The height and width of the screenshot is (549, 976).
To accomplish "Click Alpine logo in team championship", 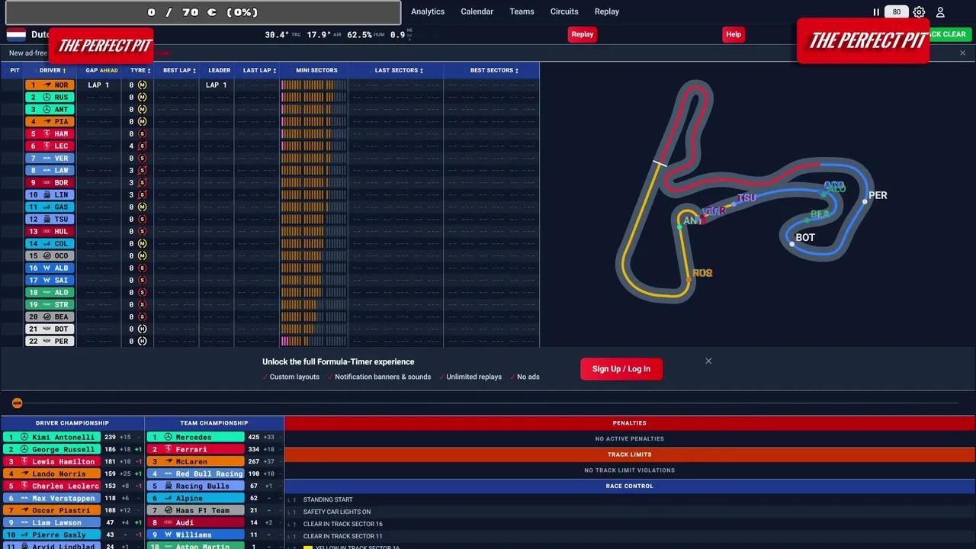I will 169,499.
